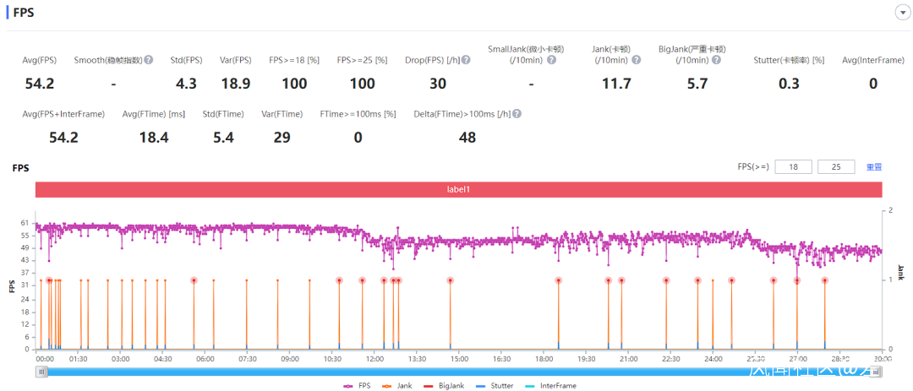Open help icon beside Jank (/10min)
This screenshot has width=913, height=391.
click(637, 60)
